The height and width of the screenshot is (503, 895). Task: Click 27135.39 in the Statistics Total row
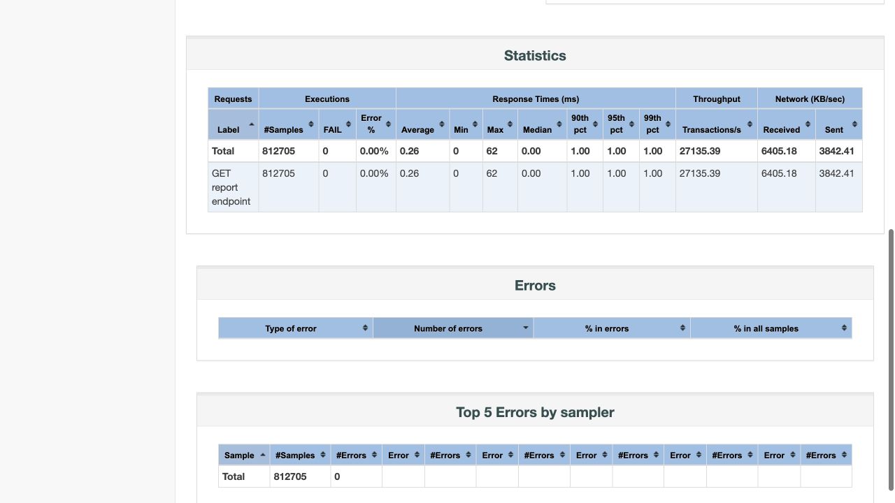pyautogui.click(x=700, y=151)
